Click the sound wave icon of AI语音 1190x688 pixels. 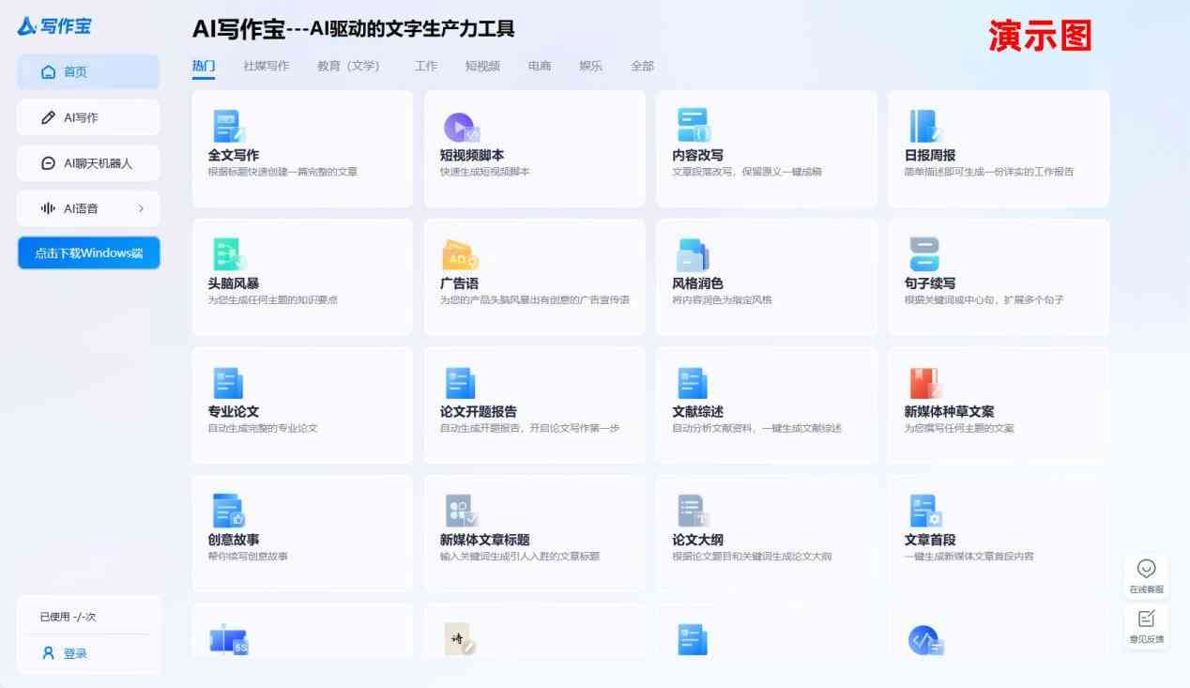[49, 208]
